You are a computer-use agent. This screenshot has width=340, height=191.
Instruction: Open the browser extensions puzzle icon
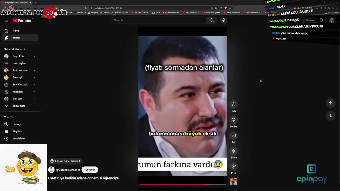click(307, 8)
